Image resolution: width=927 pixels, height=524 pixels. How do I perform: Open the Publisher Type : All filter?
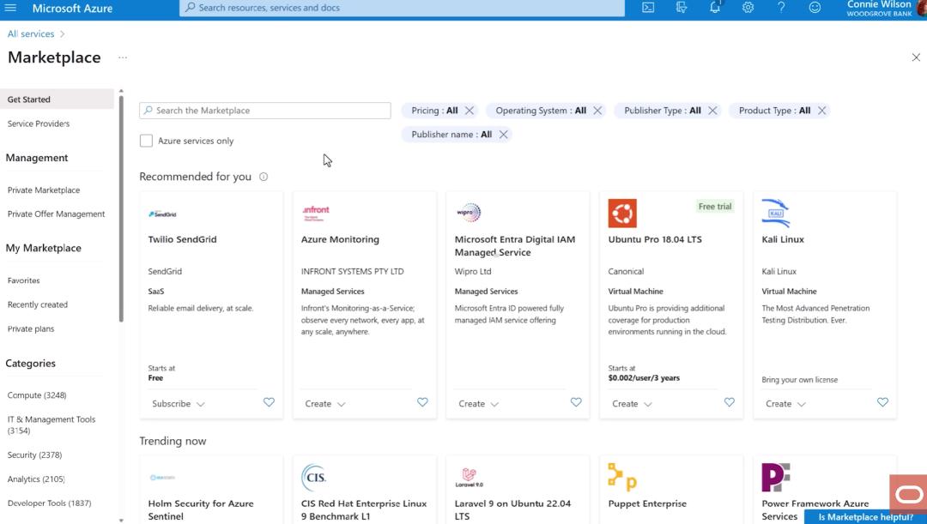662,111
